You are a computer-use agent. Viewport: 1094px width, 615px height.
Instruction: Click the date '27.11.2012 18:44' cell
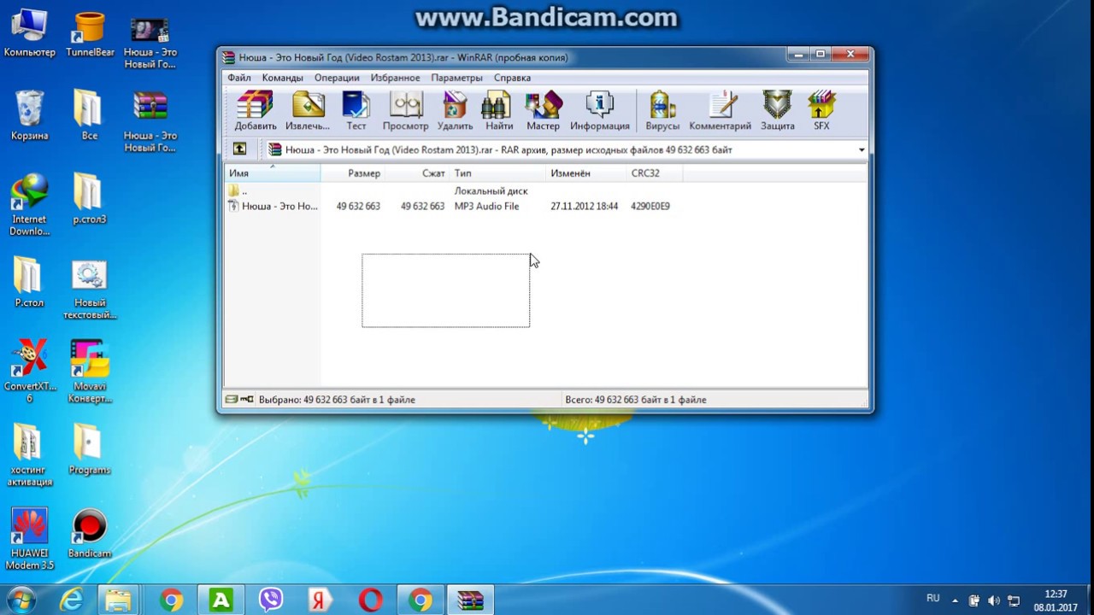(x=584, y=207)
